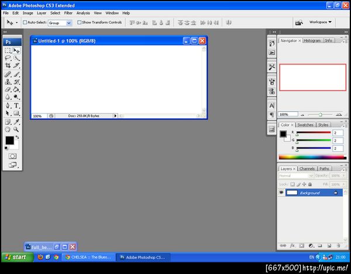Screen dimensions: 351x274
Task: Open the Layers panel options menu
Action: pyautogui.click(x=345, y=170)
